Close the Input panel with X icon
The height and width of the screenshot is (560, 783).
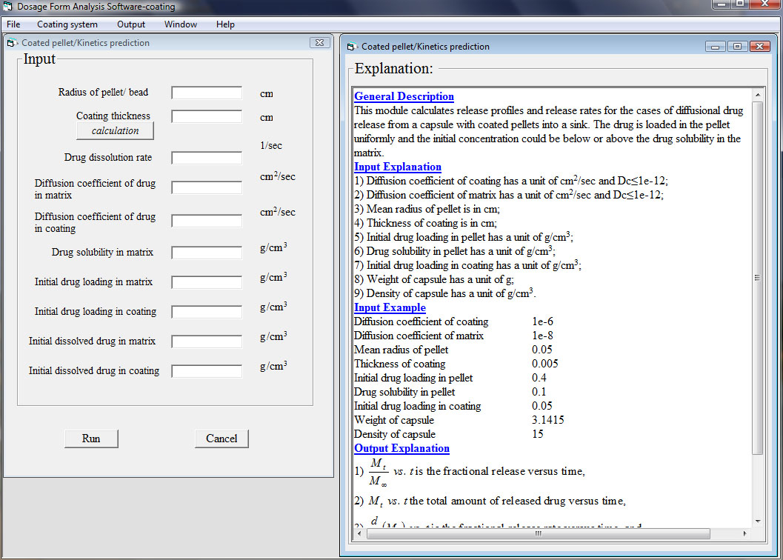click(319, 43)
